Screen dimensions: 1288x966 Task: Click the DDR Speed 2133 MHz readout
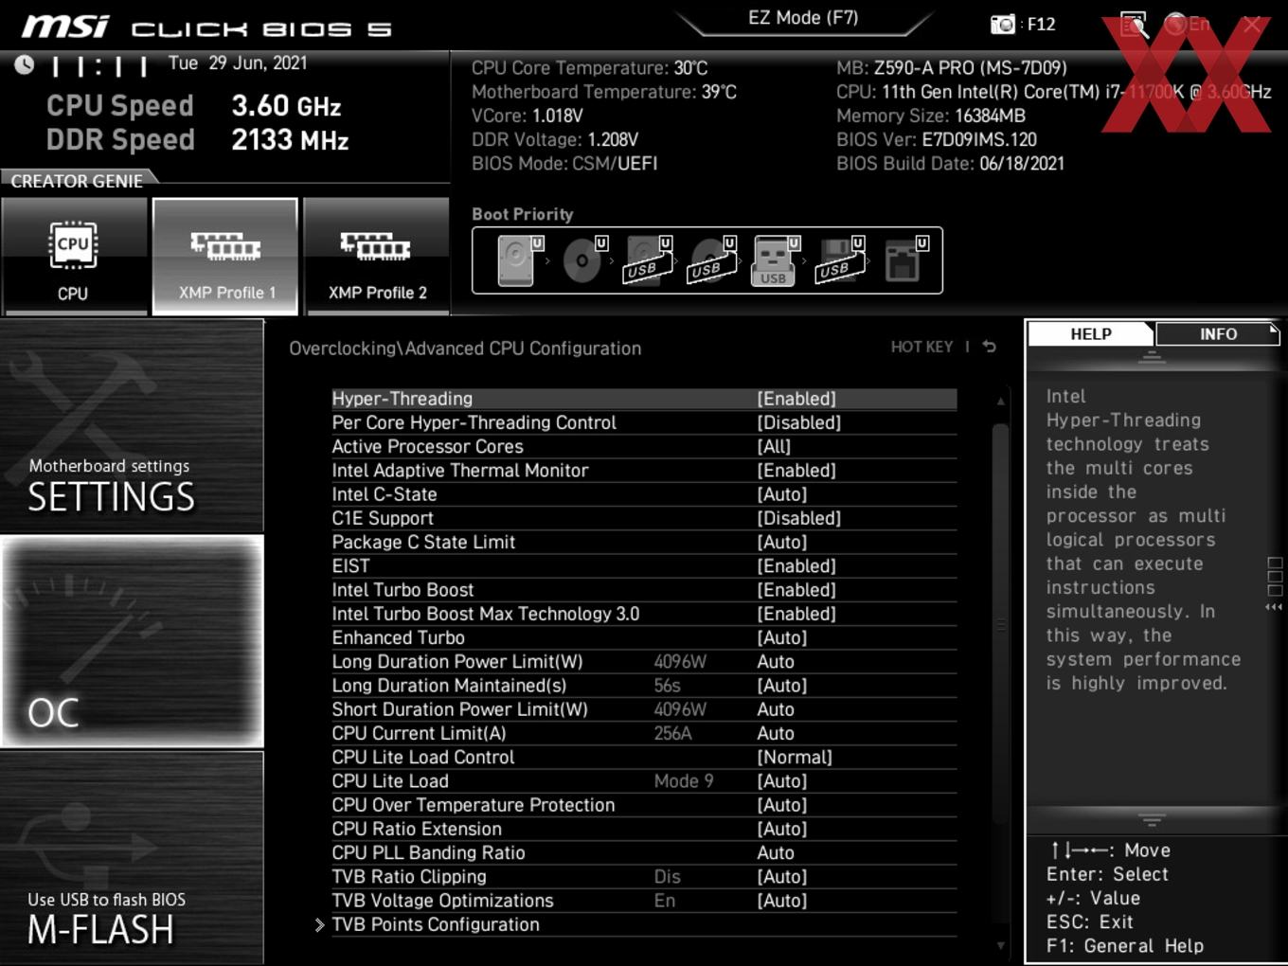[198, 139]
